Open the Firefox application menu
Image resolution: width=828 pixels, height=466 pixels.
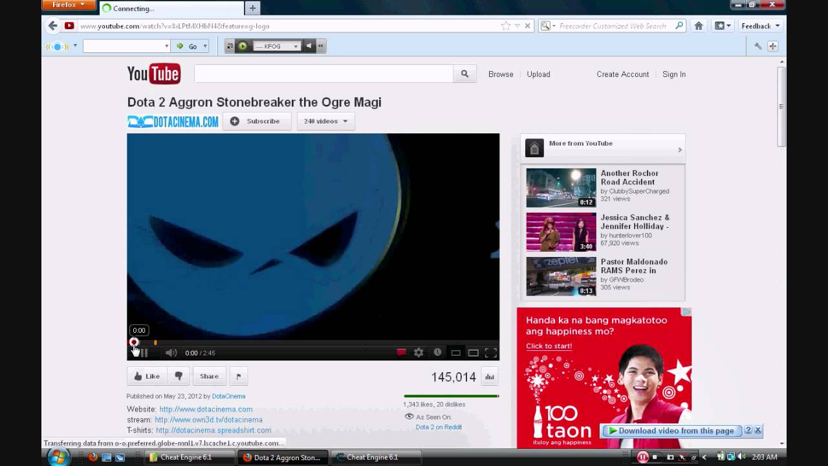[x=69, y=5]
